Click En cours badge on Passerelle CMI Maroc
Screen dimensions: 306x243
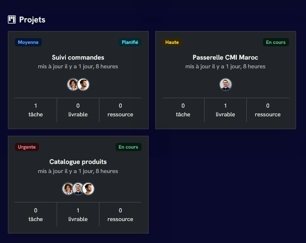[276, 42]
